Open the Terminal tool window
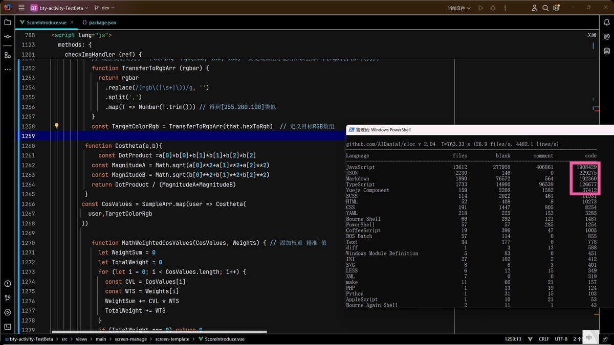Viewport: 614px width, 345px height. click(8, 327)
